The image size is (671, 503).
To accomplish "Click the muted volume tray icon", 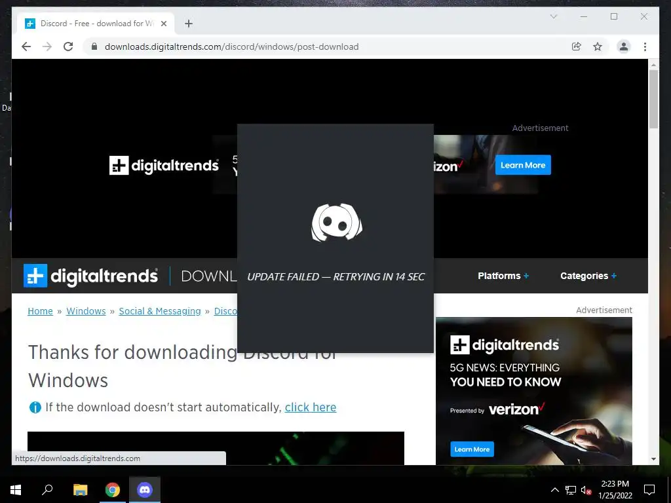I will 586,490.
